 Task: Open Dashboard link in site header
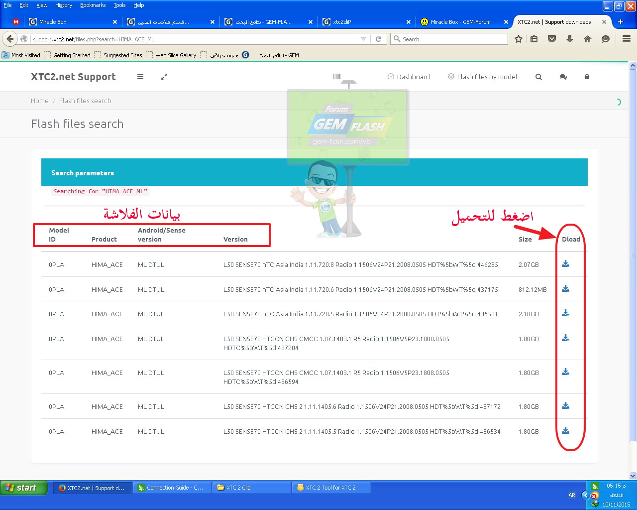[409, 77]
